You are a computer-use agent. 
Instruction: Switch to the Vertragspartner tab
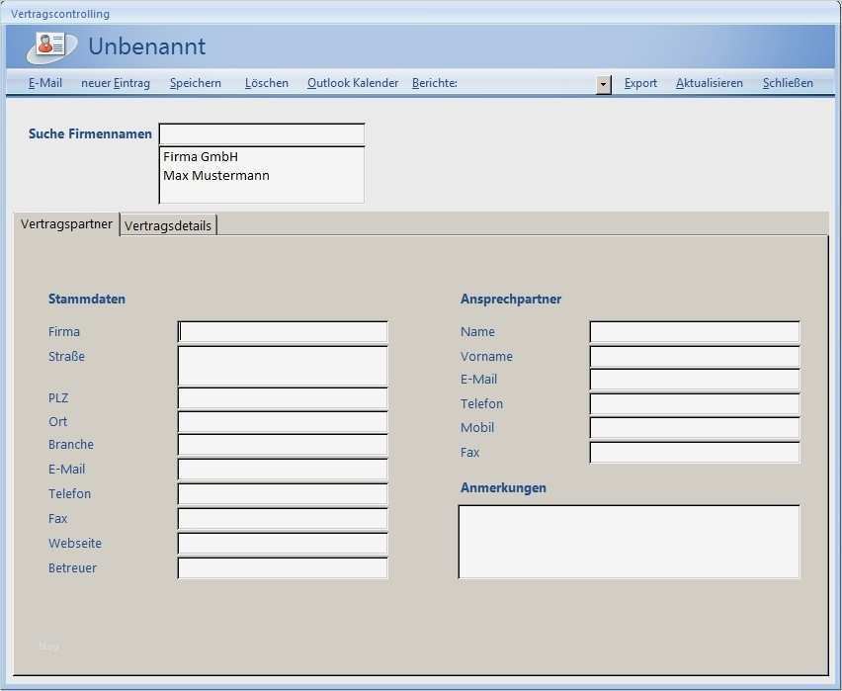tap(65, 223)
